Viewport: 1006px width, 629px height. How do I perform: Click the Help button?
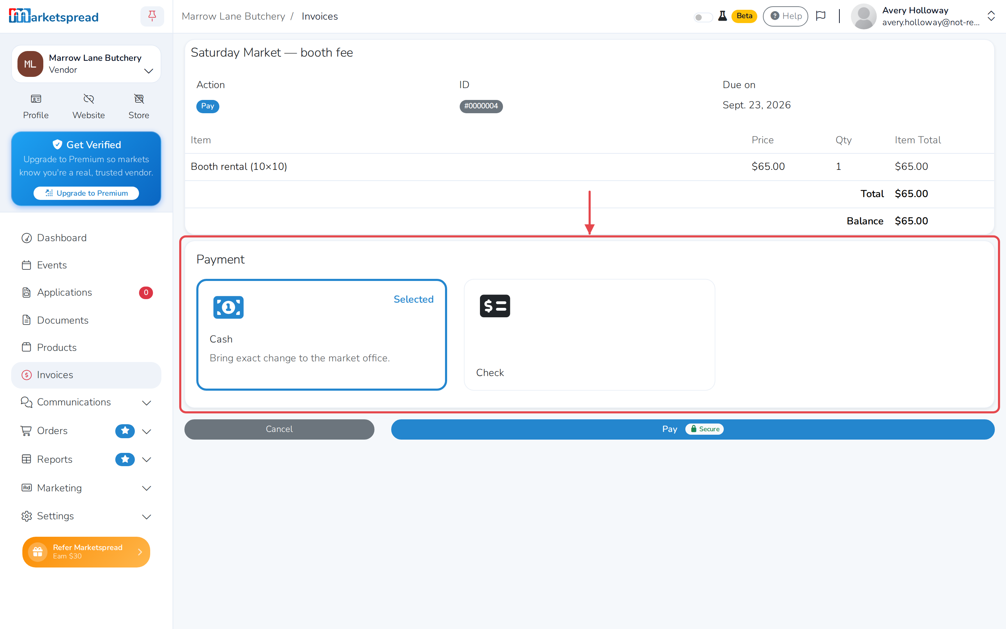coord(785,16)
